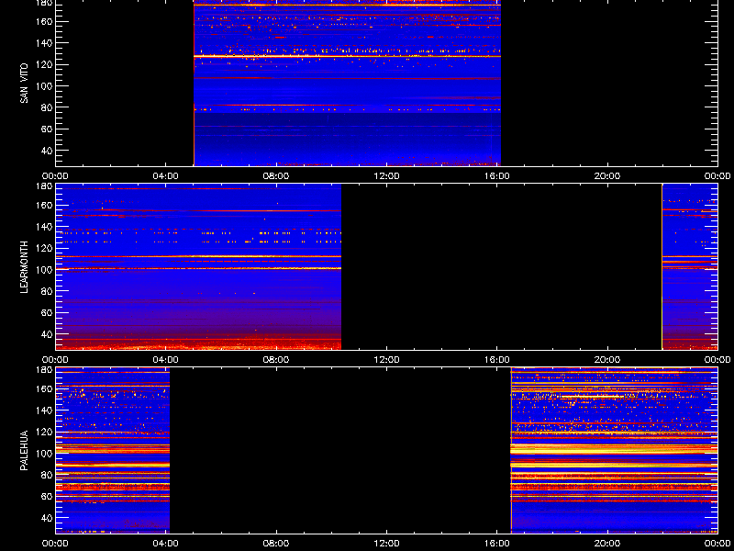The image size is (734, 551).
Task: Click the 100 frequency label on San Vito axis
Action: 45,86
